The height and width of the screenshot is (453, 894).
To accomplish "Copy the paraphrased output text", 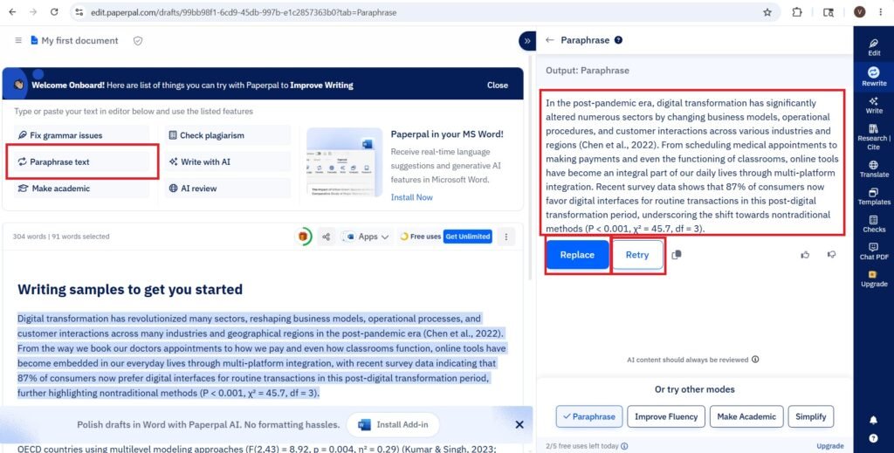I will pyautogui.click(x=677, y=255).
